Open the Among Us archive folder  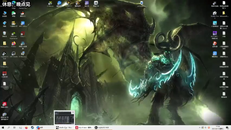pos(4,44)
